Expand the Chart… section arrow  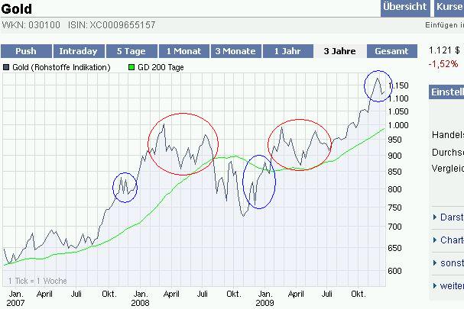click(x=435, y=240)
